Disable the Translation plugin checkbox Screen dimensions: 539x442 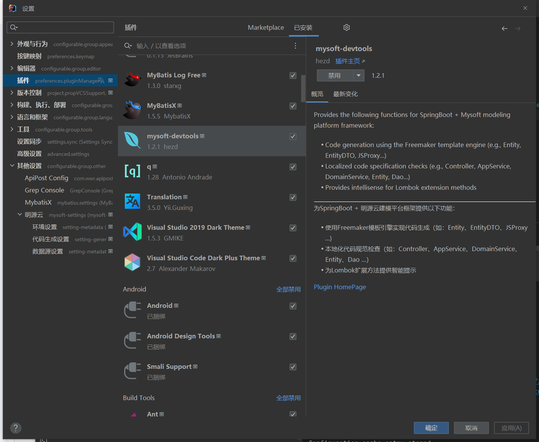click(x=293, y=197)
